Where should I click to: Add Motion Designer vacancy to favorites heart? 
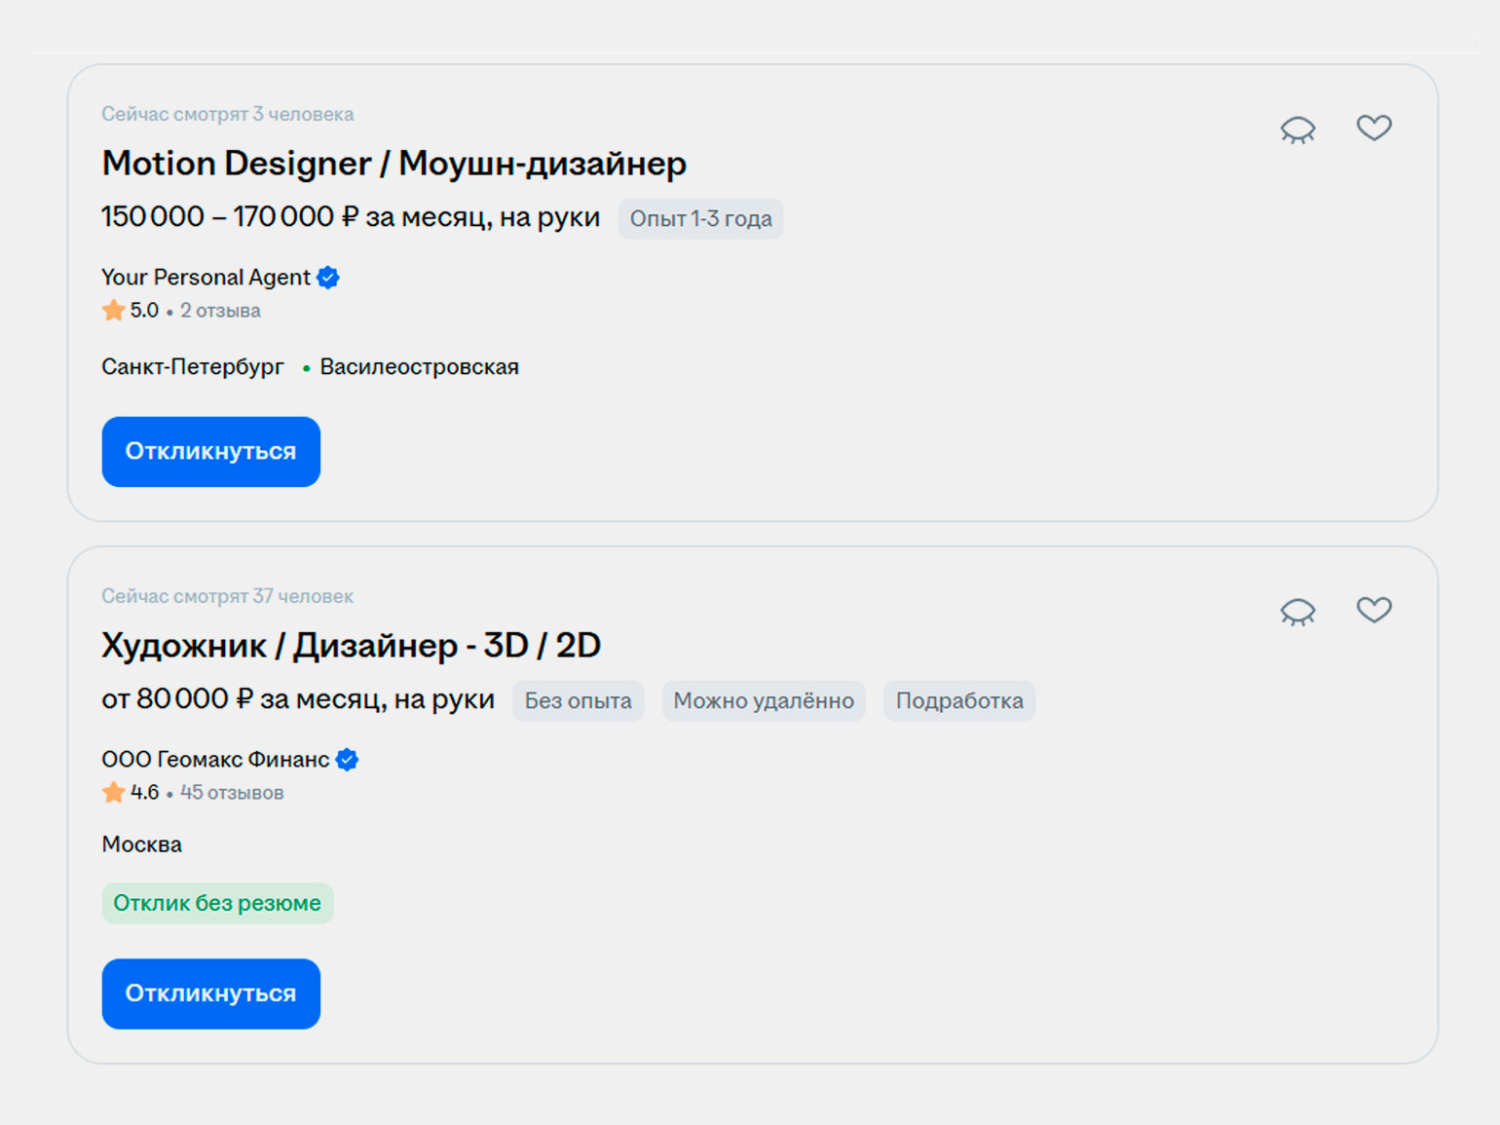[1373, 128]
